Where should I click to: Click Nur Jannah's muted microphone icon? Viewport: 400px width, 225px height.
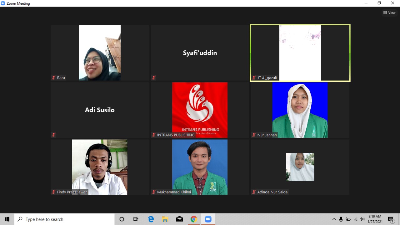click(254, 135)
